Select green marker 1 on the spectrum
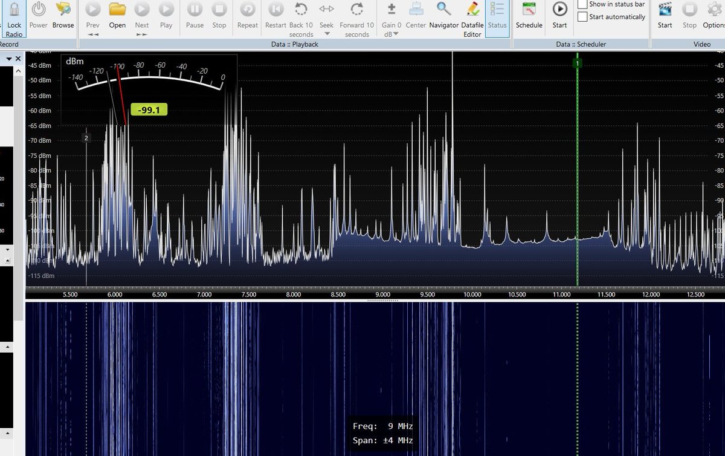 pyautogui.click(x=577, y=62)
